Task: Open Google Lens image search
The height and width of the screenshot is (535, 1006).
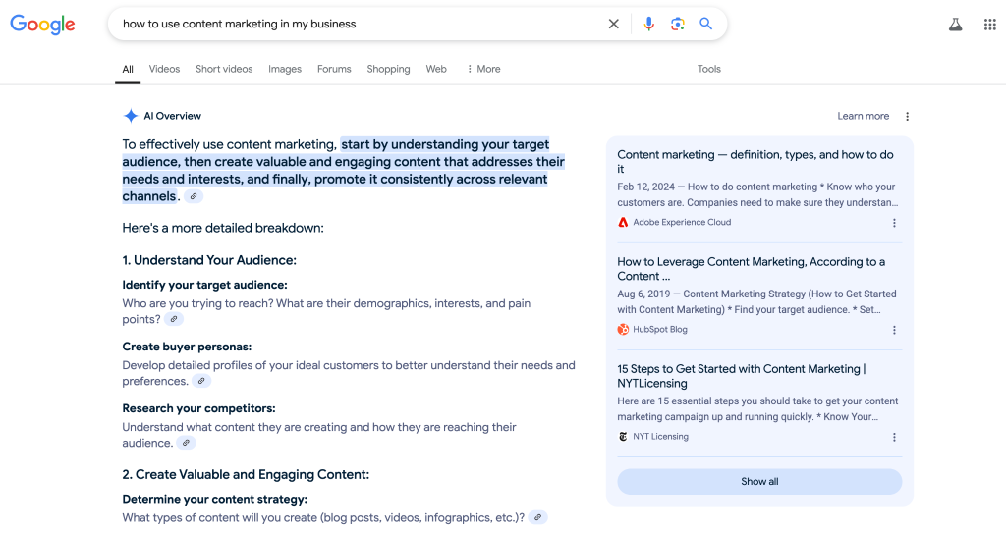Action: click(677, 24)
